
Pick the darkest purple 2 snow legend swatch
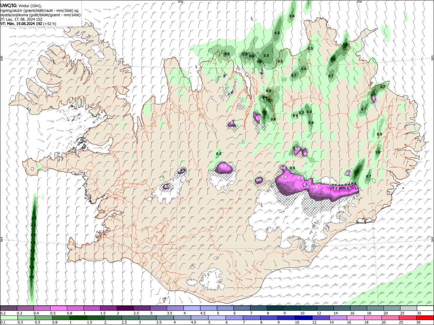coord(125,308)
